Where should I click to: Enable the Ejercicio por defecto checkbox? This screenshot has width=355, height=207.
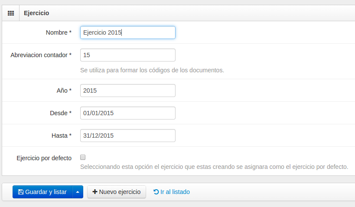point(83,157)
